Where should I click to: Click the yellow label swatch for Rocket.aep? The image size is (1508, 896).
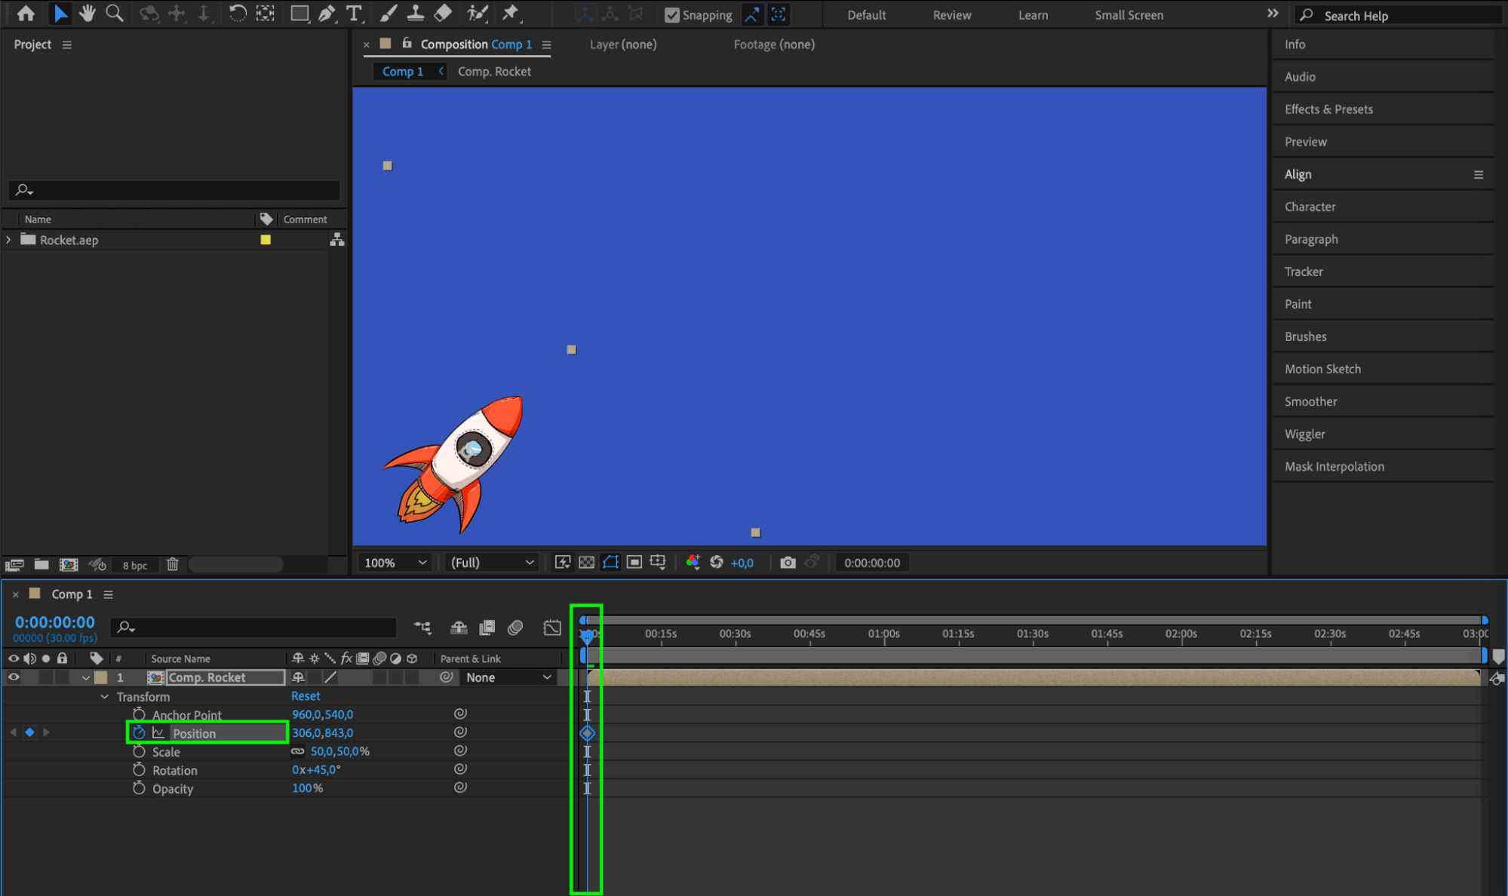tap(266, 240)
